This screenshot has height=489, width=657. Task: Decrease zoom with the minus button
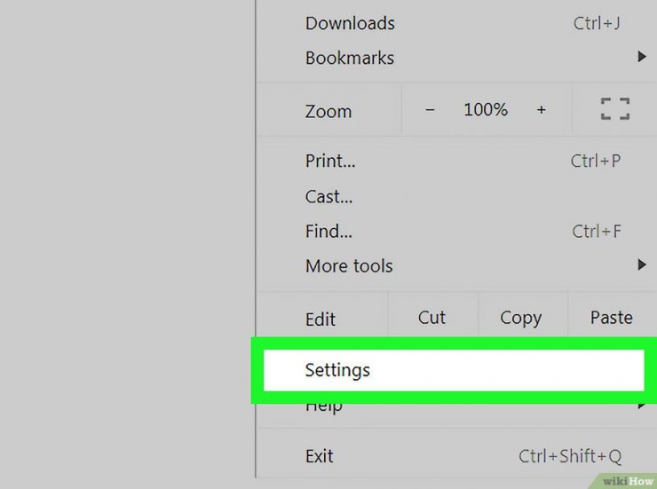click(430, 110)
